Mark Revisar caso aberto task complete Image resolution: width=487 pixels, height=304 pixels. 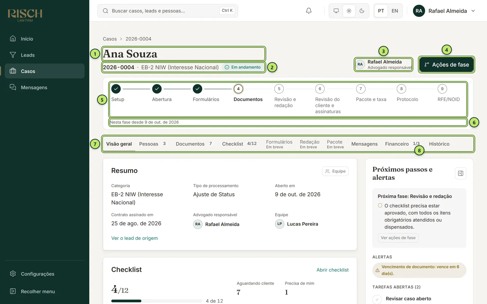pos(377,299)
